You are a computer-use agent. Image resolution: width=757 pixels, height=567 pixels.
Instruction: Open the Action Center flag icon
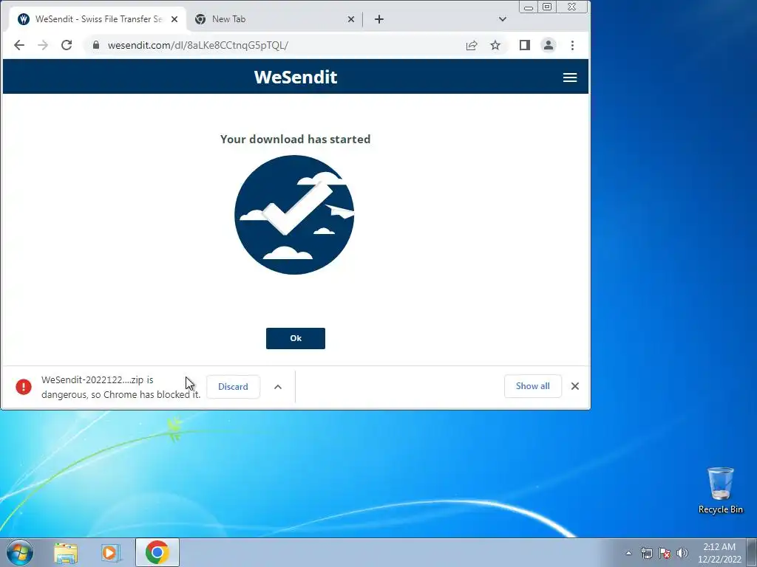tap(665, 553)
